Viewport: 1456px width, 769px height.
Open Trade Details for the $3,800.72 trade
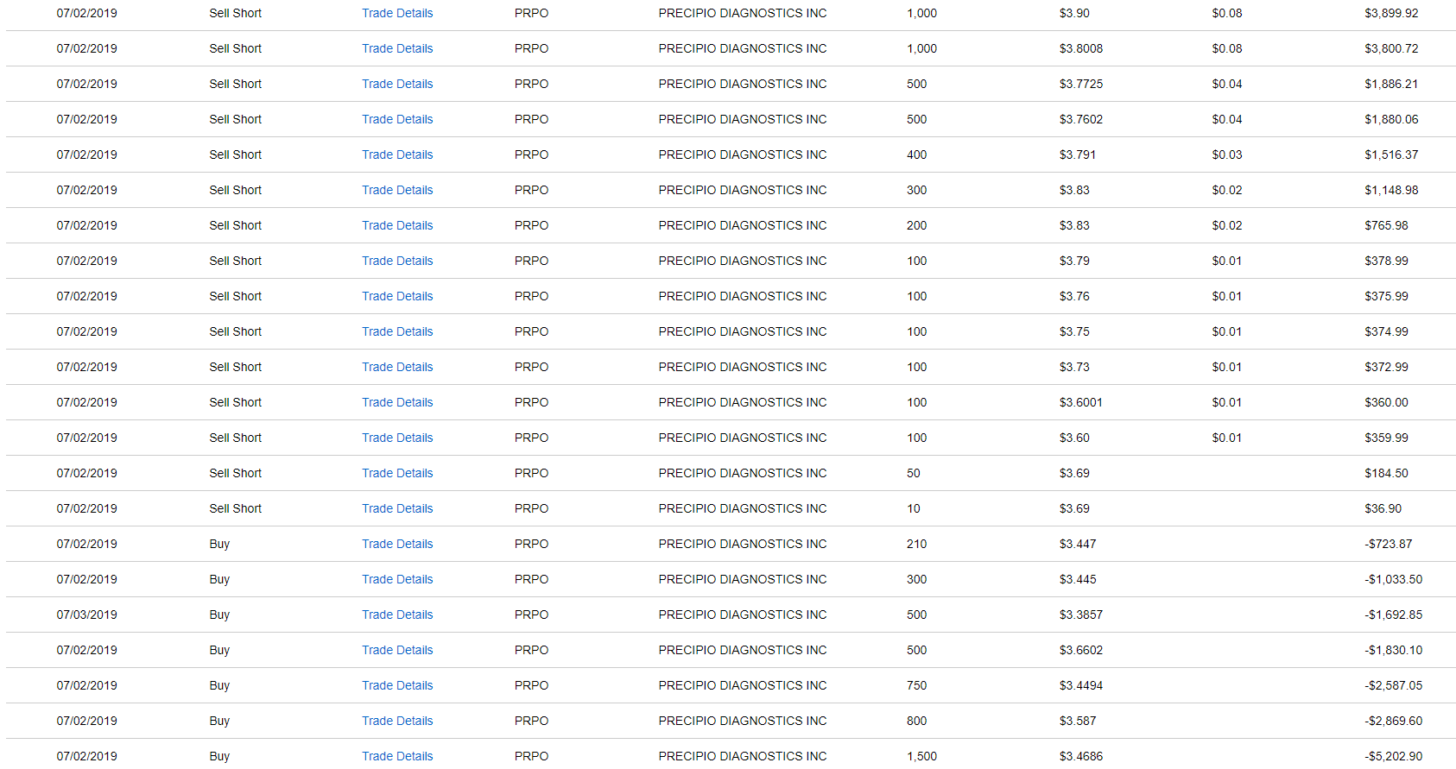point(397,48)
